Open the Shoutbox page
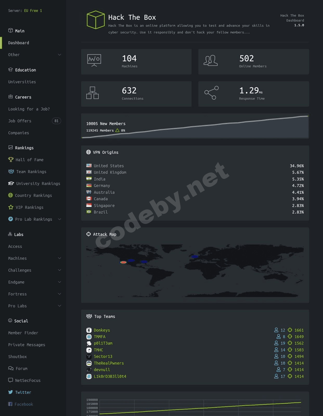 pos(17,356)
